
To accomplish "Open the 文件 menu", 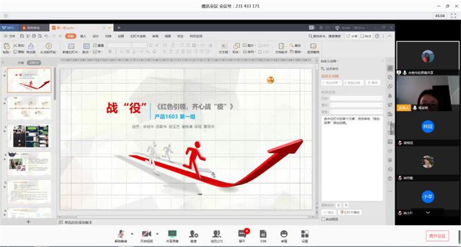I will (11, 36).
